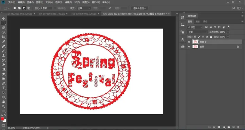245x130 pixels.
Task: Open the 样式 style dropdown
Action: point(84,8)
